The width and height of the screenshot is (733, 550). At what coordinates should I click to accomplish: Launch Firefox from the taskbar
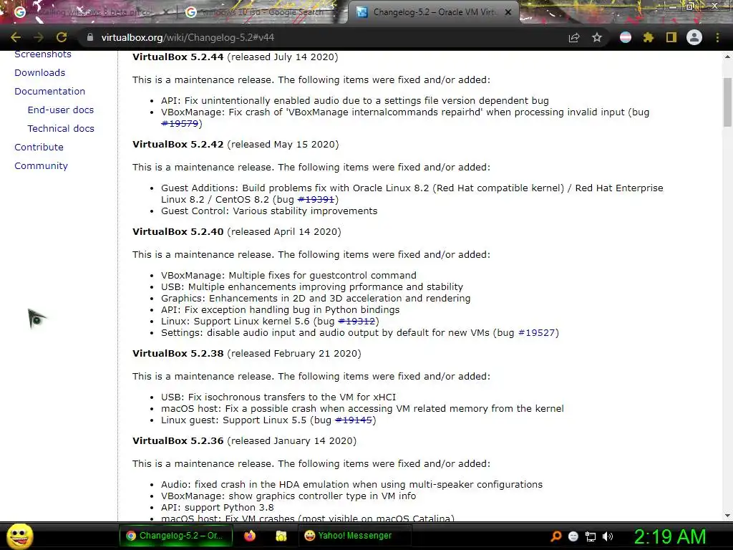pos(250,536)
